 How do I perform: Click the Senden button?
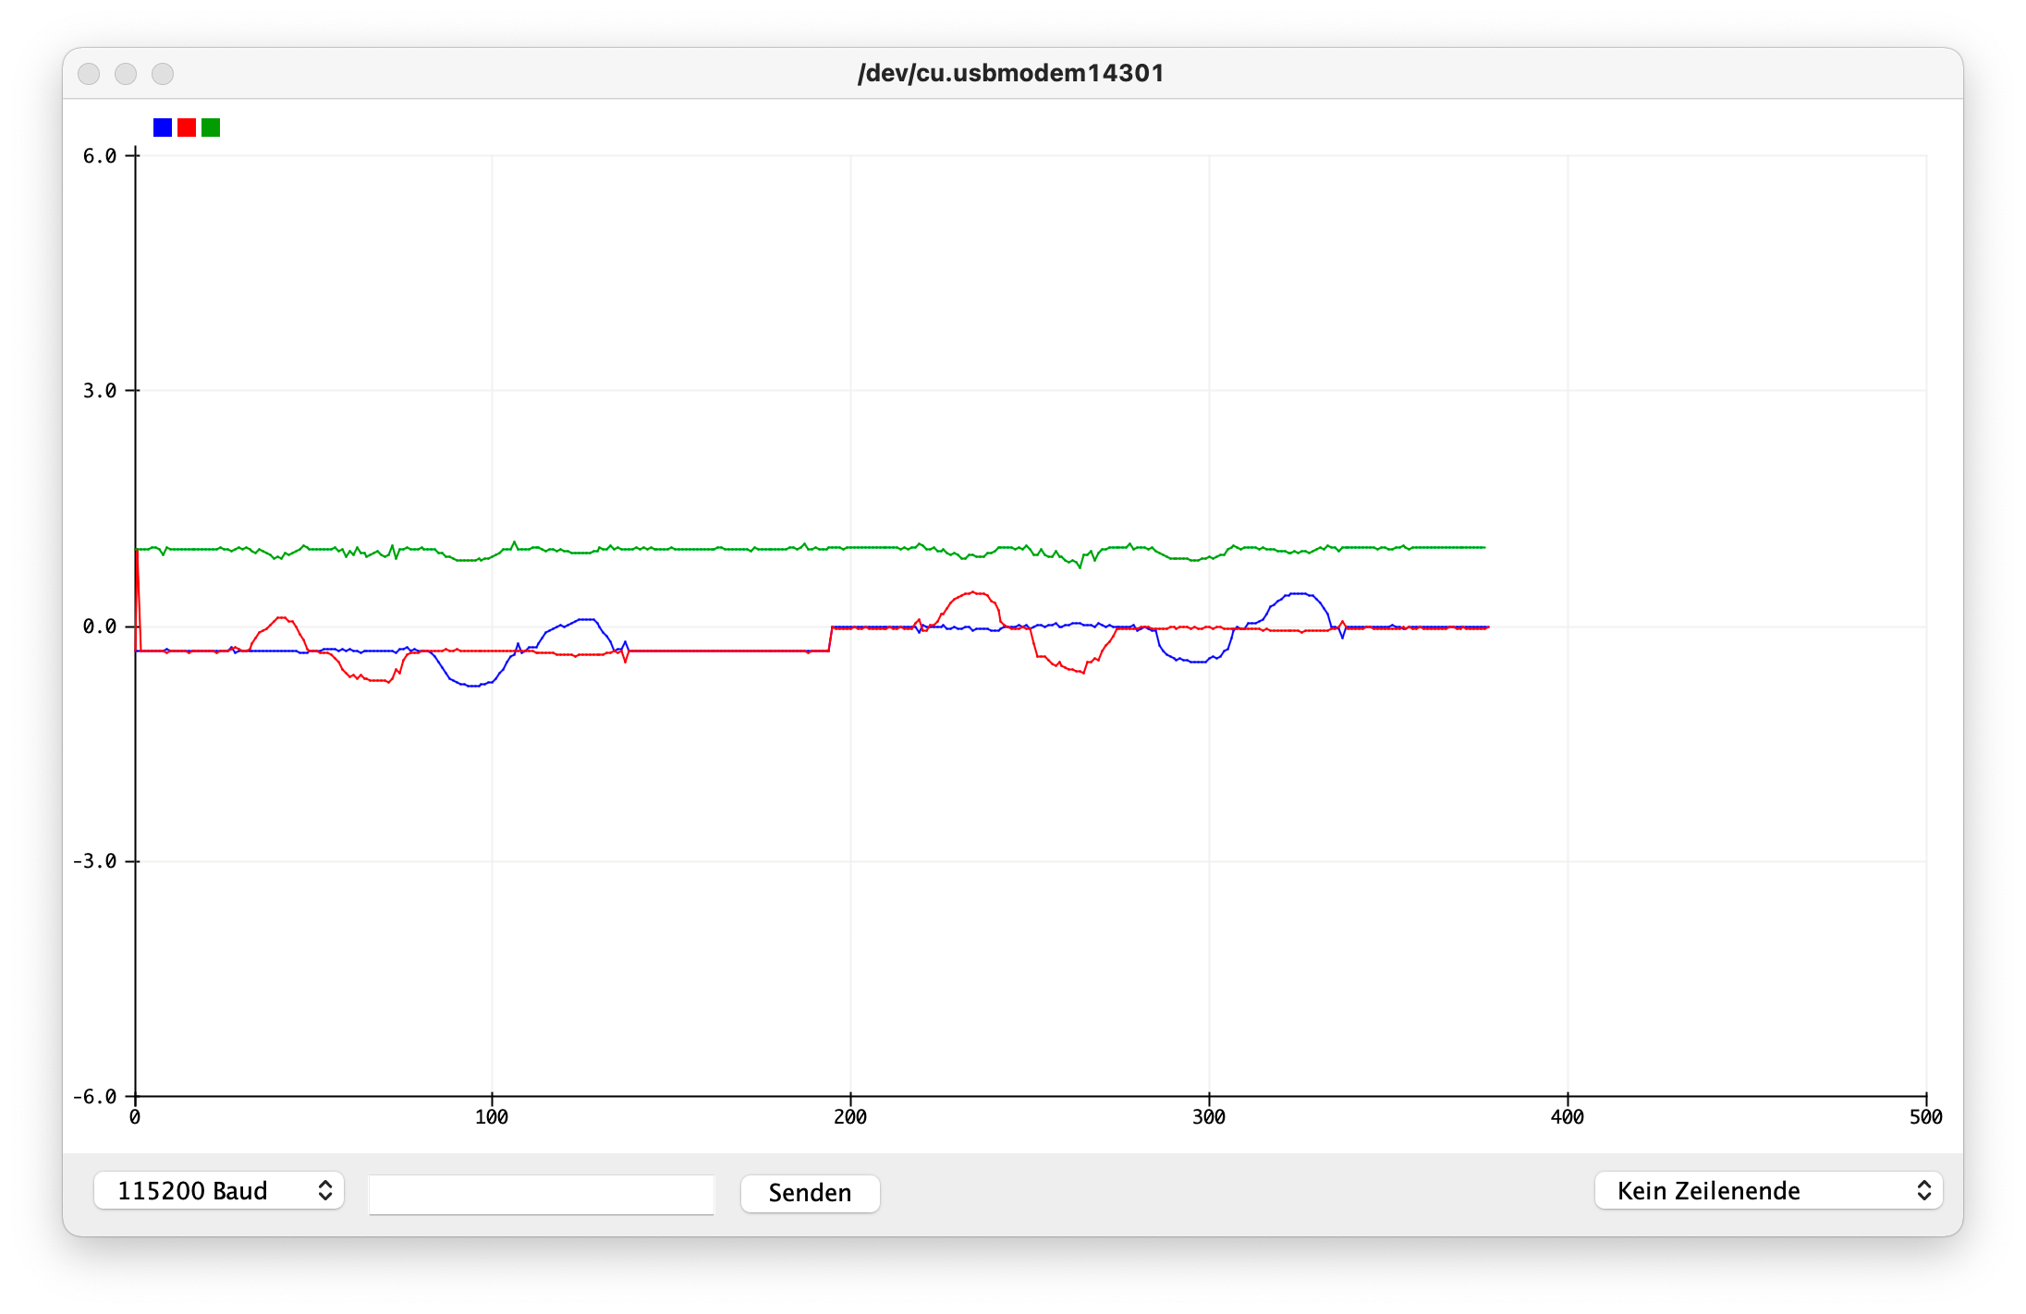click(x=810, y=1192)
